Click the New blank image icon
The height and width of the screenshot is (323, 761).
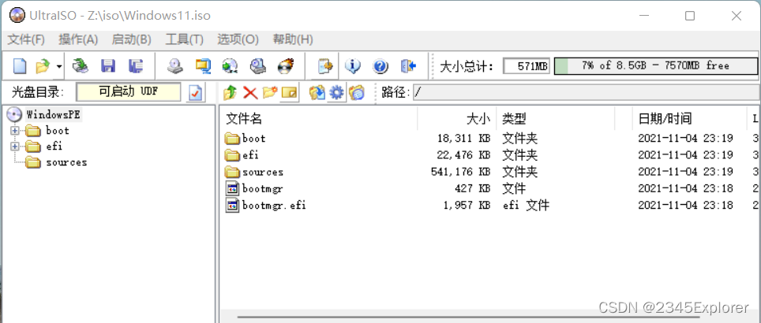[x=20, y=66]
